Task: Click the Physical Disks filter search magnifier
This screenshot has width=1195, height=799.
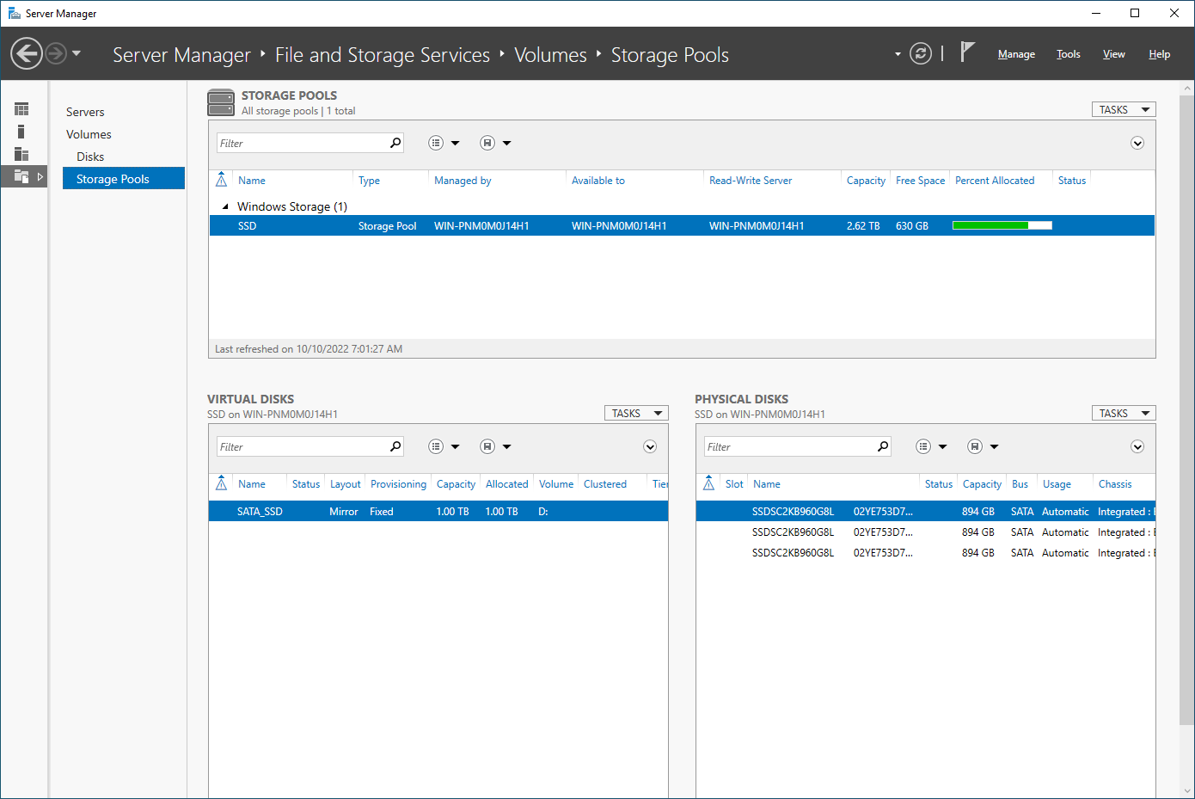Action: point(883,446)
